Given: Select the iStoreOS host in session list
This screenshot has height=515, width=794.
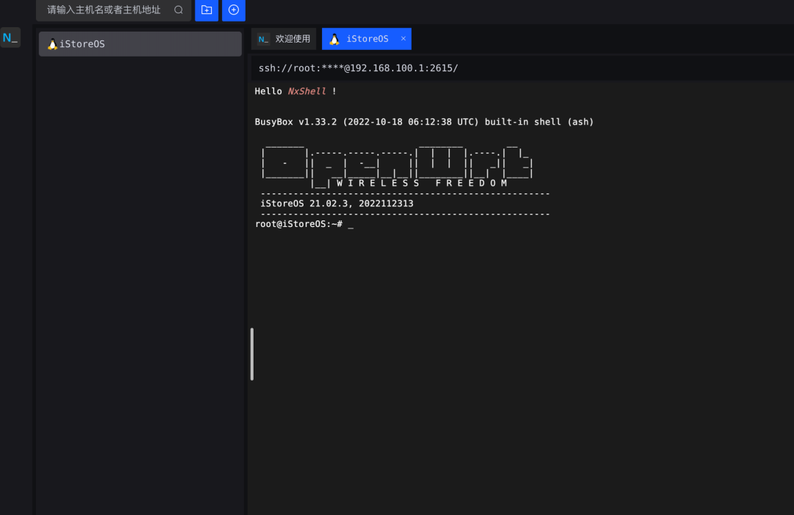Looking at the screenshot, I should [x=140, y=44].
